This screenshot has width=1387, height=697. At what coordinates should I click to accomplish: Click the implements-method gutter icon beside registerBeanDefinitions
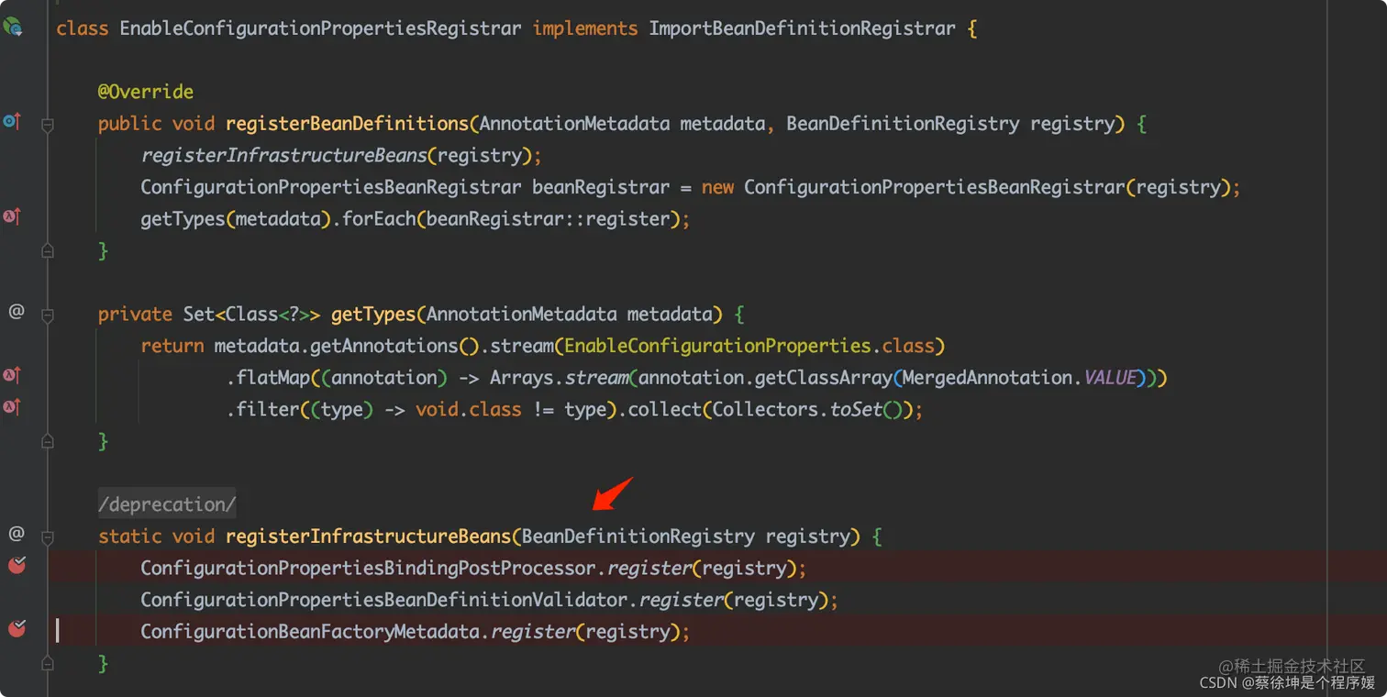(x=11, y=121)
